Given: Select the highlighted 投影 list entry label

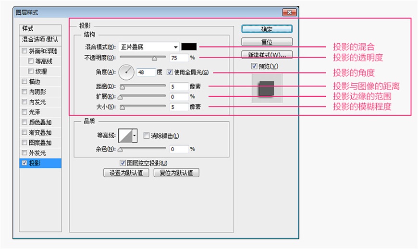Looking at the screenshot, I should [x=35, y=163].
